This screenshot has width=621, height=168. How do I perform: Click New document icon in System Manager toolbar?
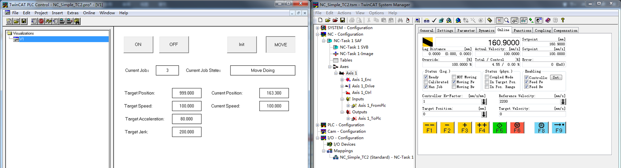320,20
